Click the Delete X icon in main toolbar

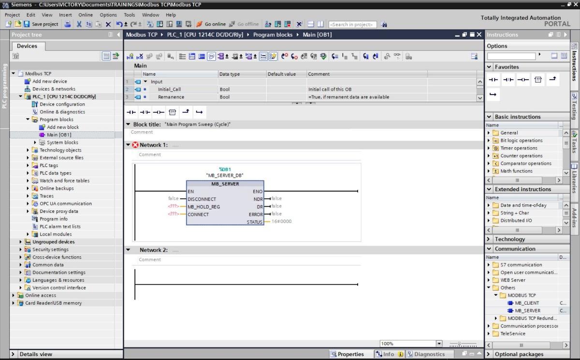[108, 24]
